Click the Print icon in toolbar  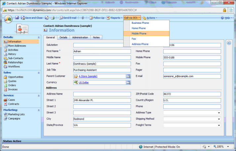pyautogui.click(x=53, y=18)
